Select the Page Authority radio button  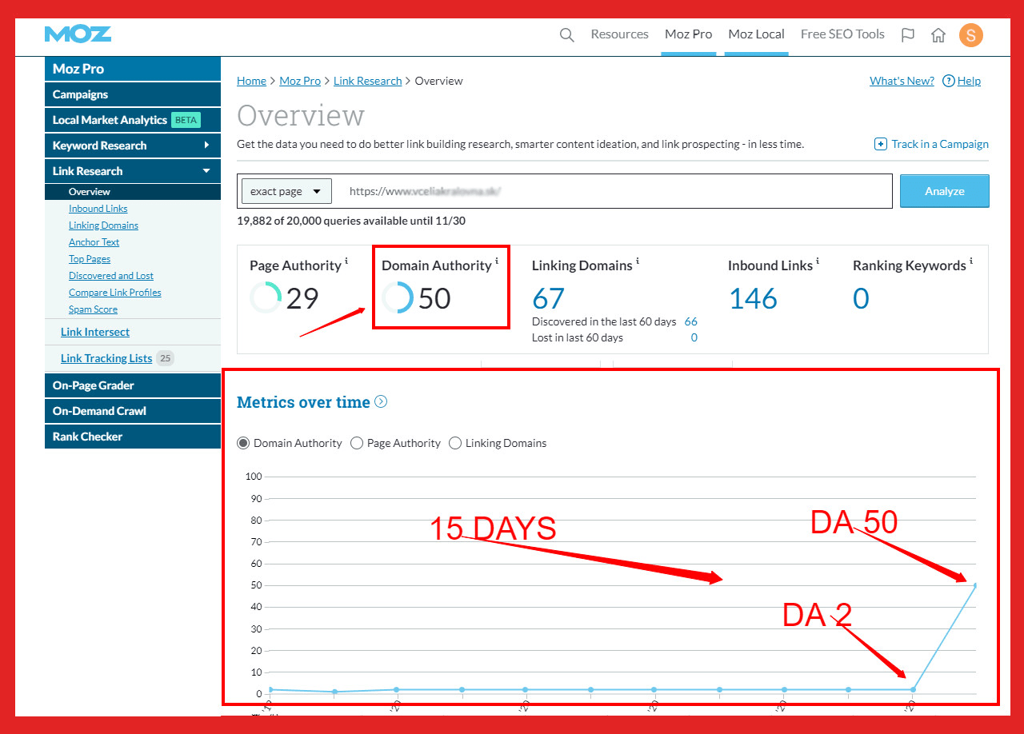[x=357, y=443]
